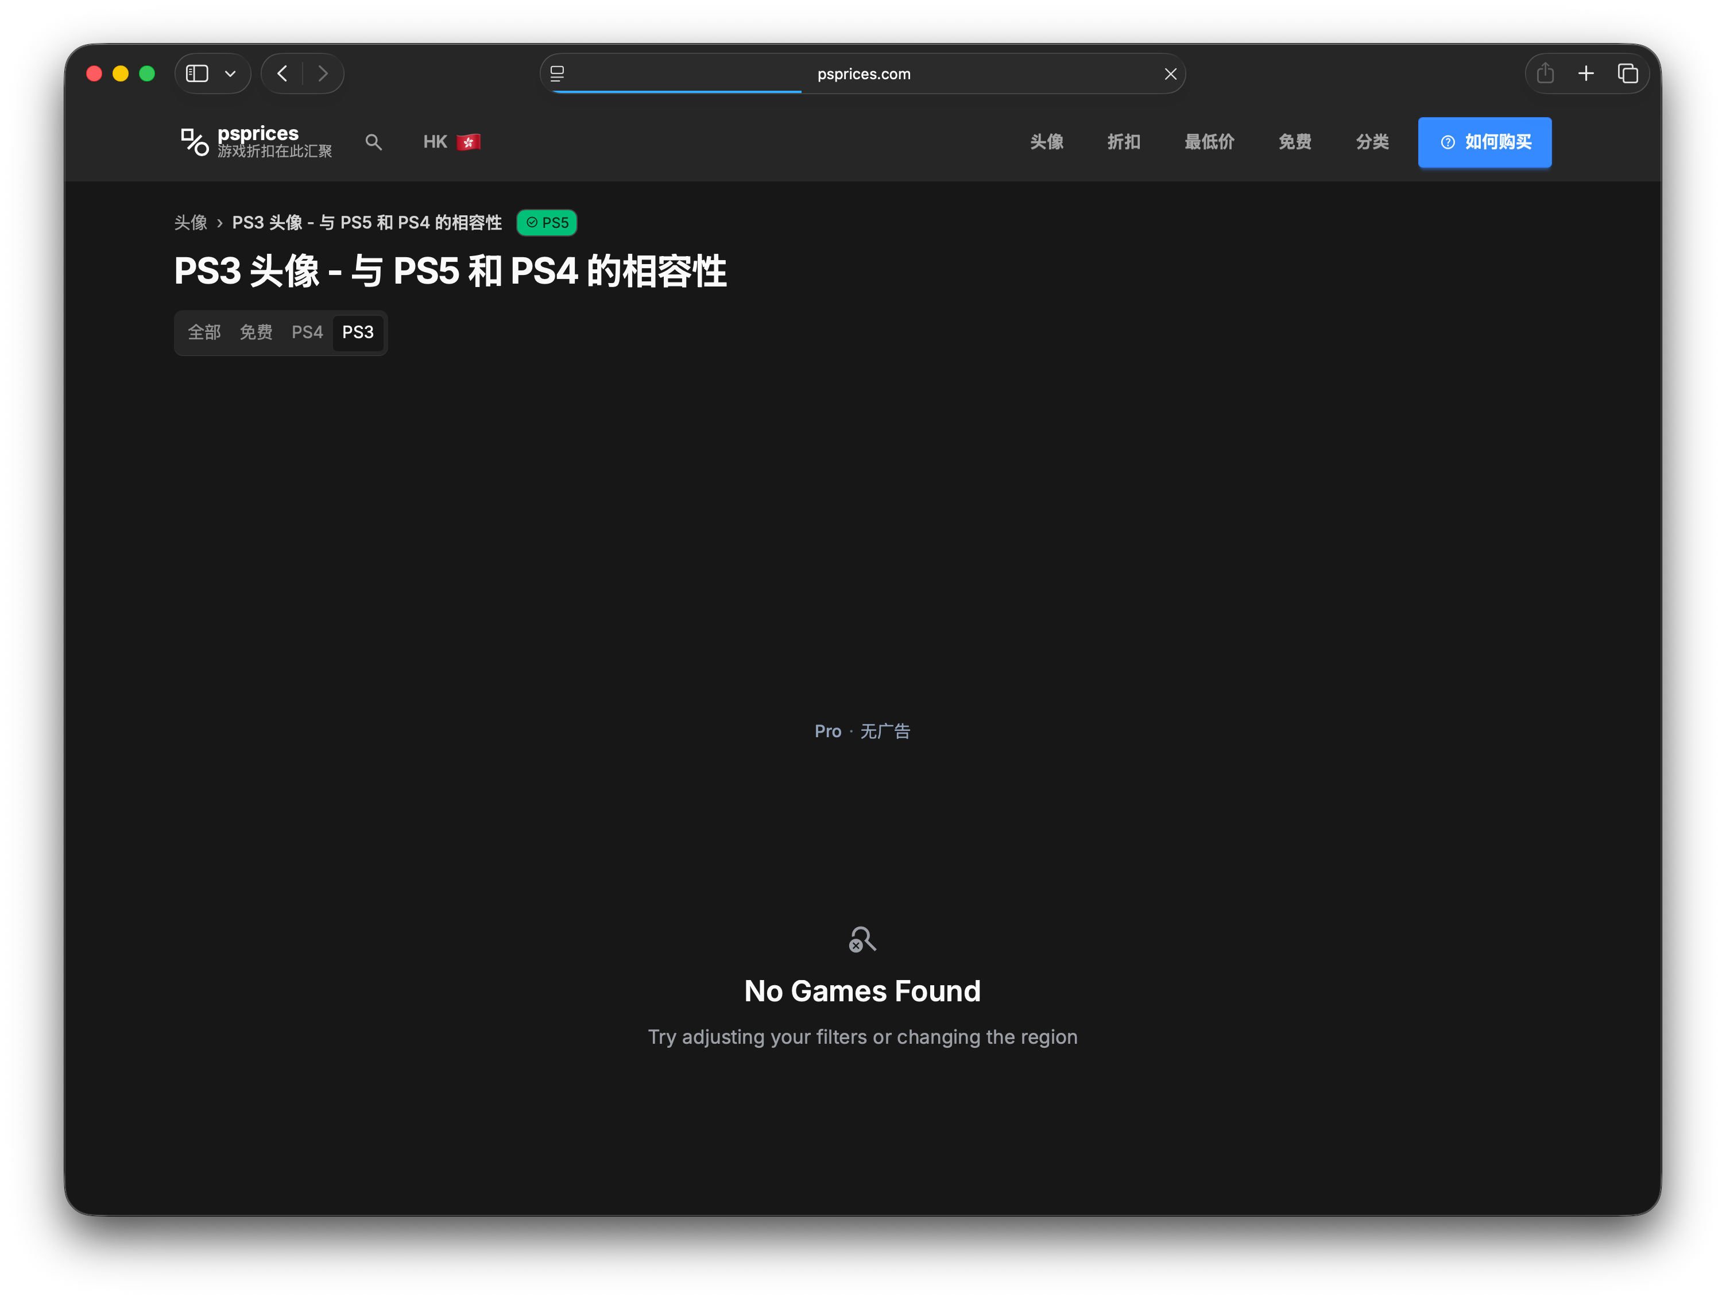This screenshot has height=1301, width=1726.
Task: Open the 折扣 menu item
Action: pyautogui.click(x=1124, y=142)
